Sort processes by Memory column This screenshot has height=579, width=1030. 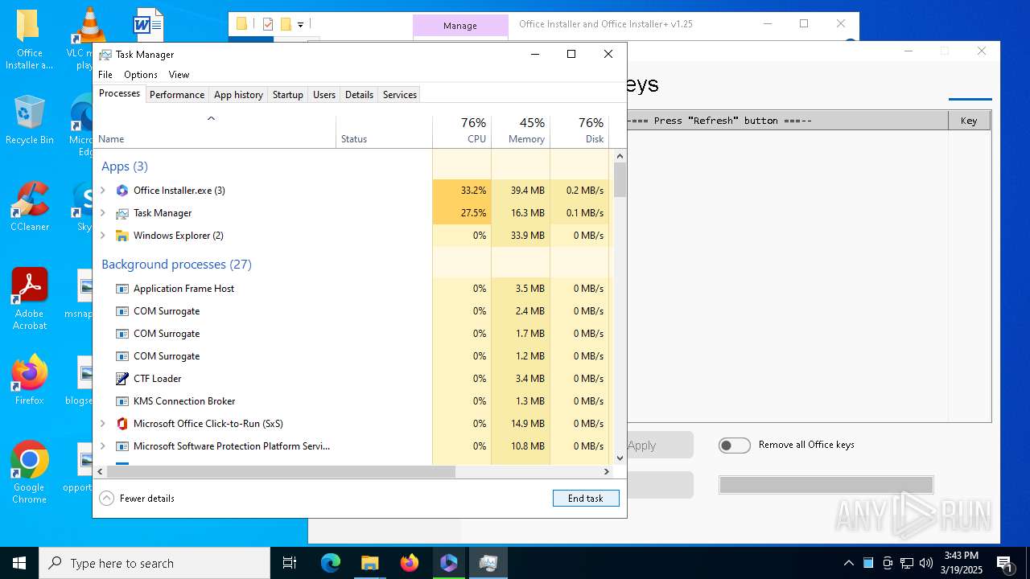521,131
